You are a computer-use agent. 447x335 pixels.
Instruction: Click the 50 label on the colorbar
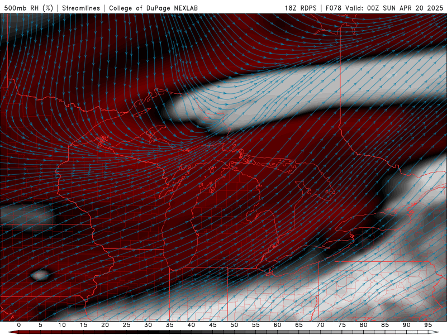click(x=234, y=325)
